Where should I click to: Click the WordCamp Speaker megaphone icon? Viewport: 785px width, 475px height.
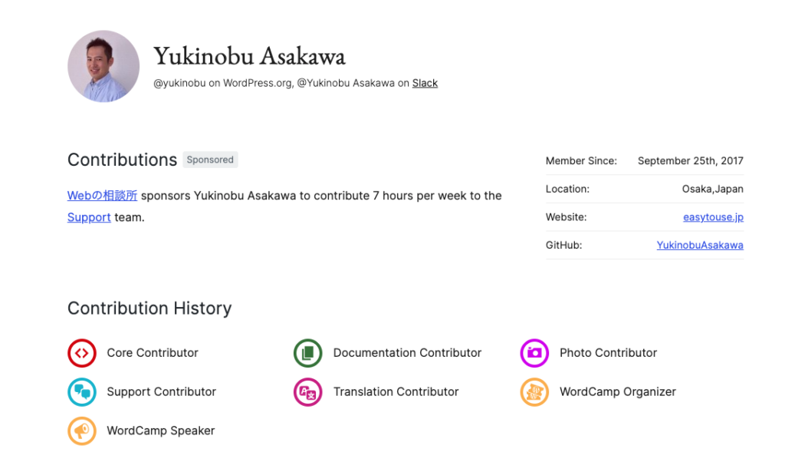(82, 431)
